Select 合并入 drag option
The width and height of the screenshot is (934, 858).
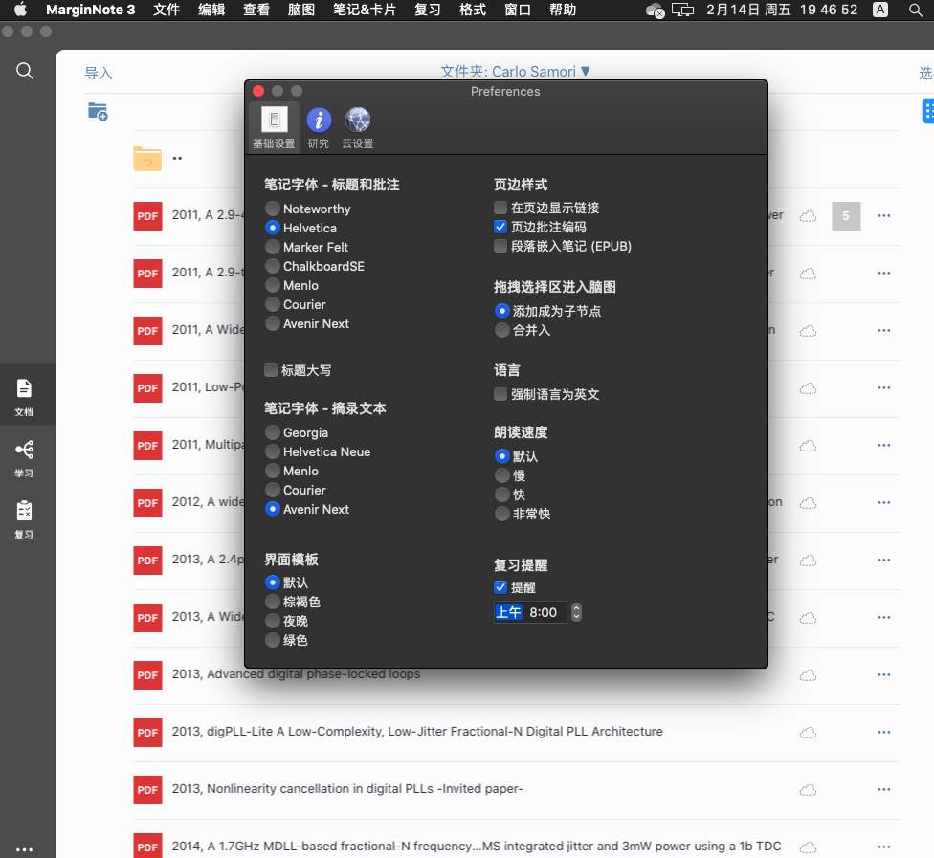click(502, 330)
